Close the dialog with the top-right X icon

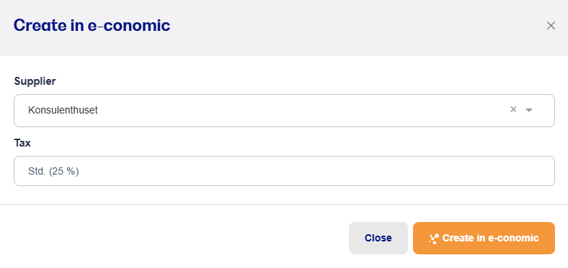551,26
